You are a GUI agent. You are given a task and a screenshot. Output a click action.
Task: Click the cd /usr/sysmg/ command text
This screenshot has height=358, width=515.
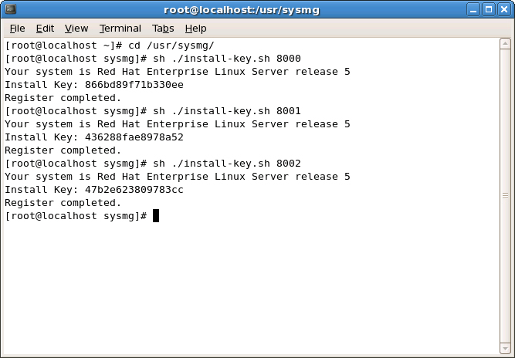pyautogui.click(x=171, y=46)
